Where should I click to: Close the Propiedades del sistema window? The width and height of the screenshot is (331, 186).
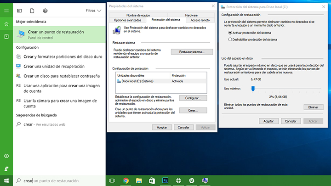pos(213,6)
